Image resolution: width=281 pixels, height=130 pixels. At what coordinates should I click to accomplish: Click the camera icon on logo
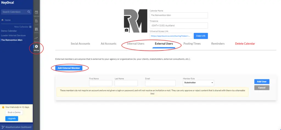tap(127, 30)
